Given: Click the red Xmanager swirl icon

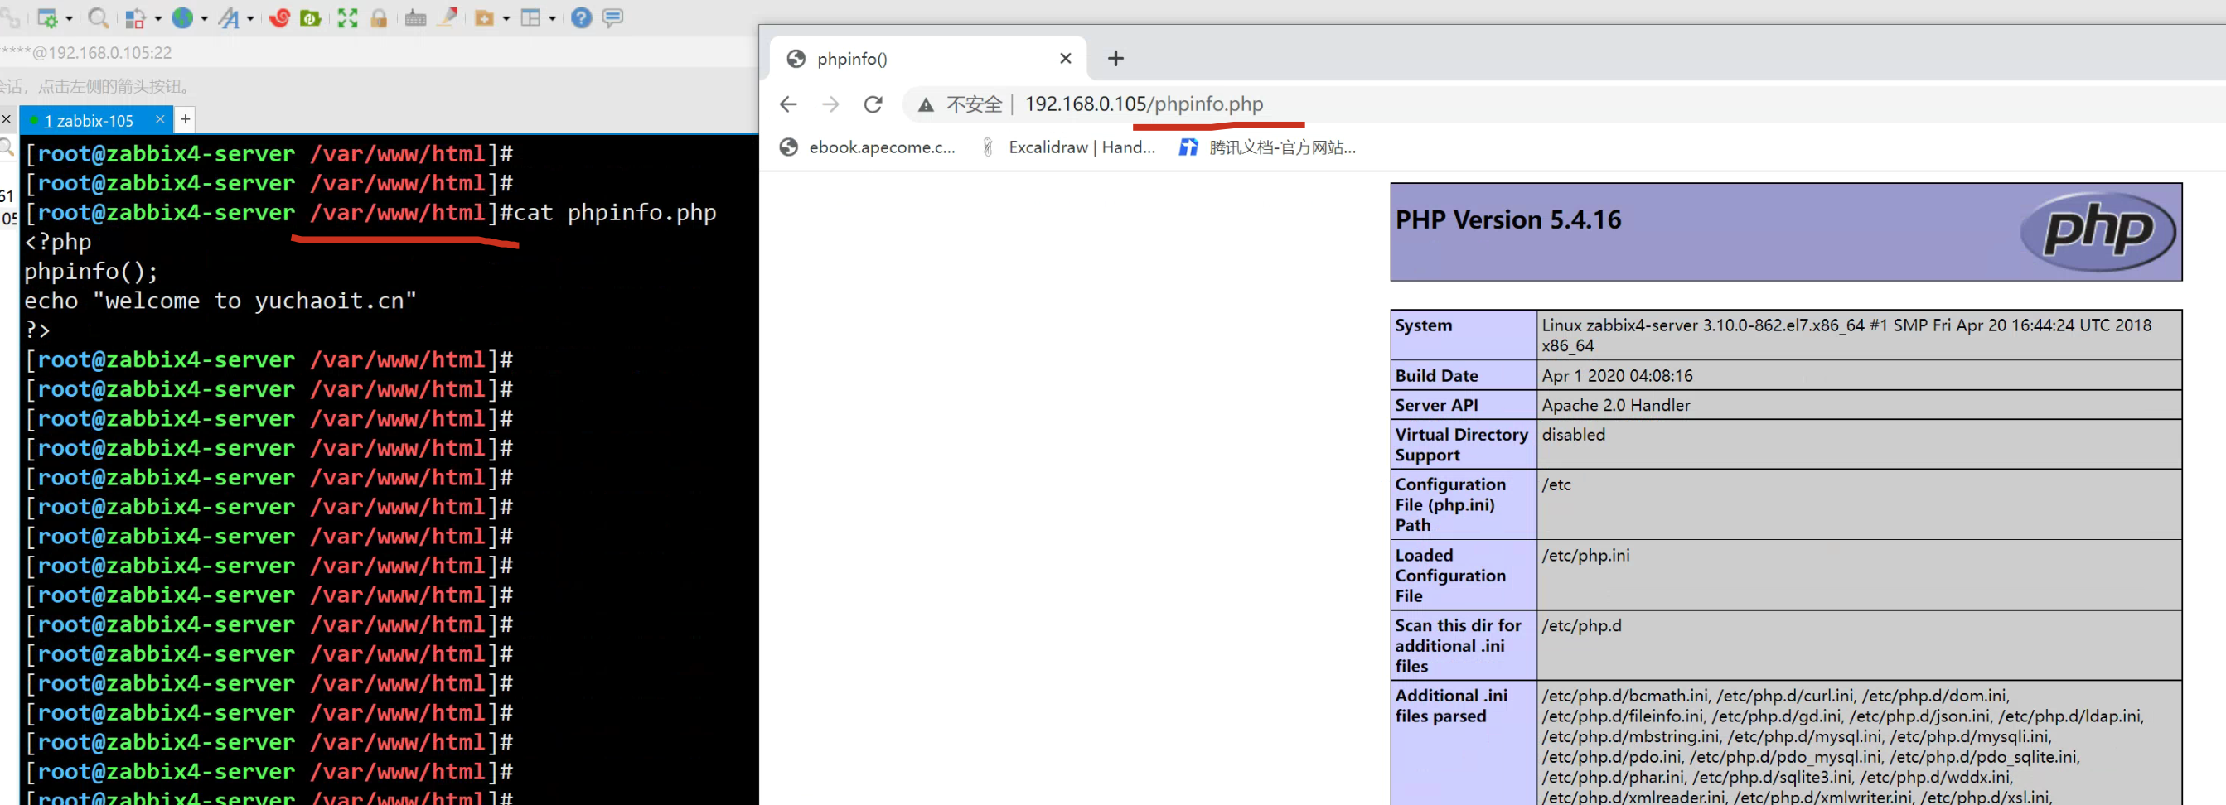Looking at the screenshot, I should [279, 18].
